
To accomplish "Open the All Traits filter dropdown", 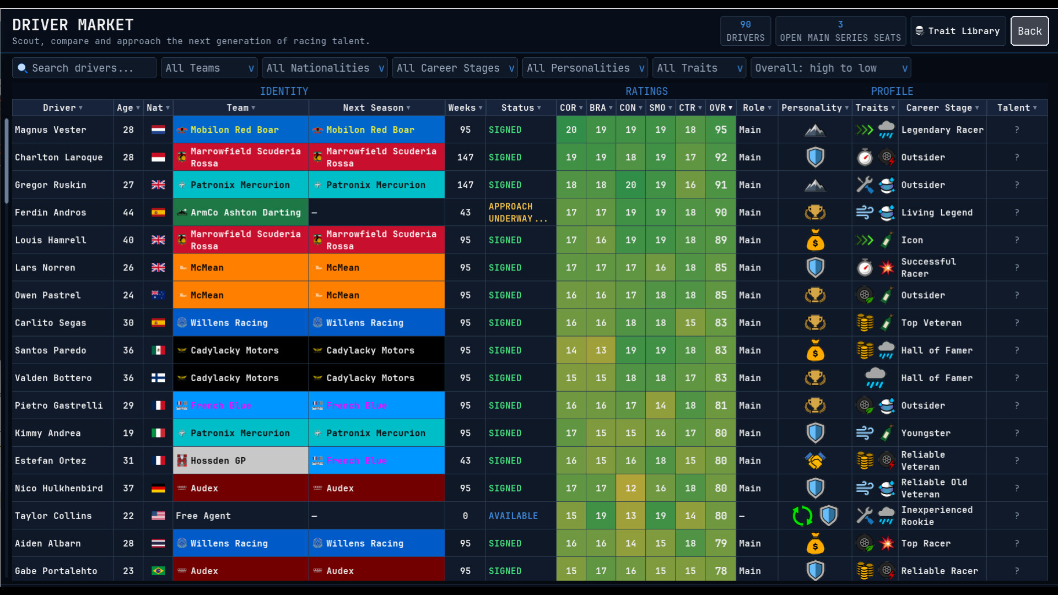I will pos(699,68).
